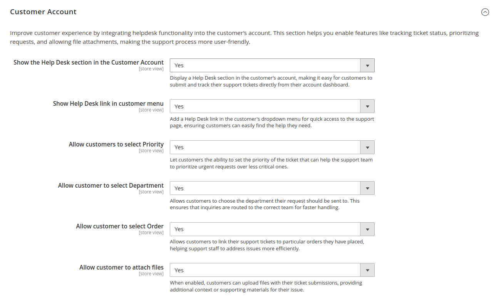Click the dropdown arrow for Help Desk section field

367,65
